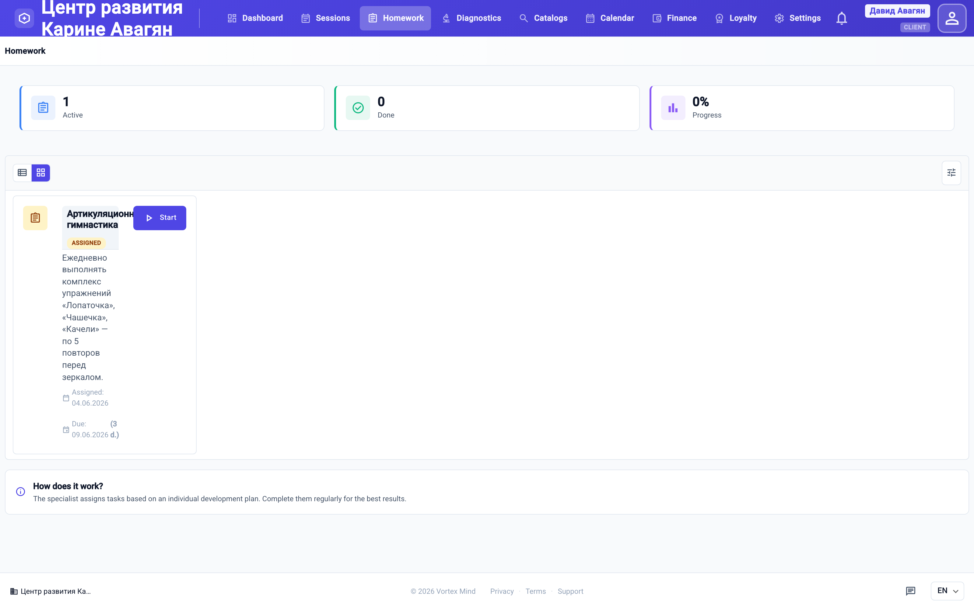Screen dimensions: 974x609
Task: Click the Progress bar-chart icon
Action: [673, 107]
